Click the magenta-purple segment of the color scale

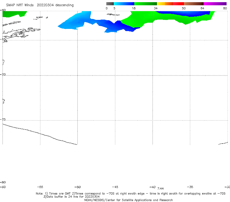tap(215, 4)
